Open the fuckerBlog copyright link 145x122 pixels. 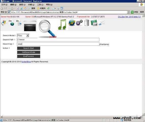pyautogui.click(x=26, y=62)
